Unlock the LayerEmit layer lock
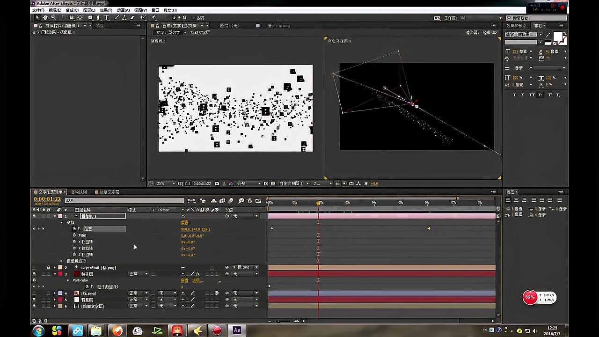This screenshot has width=599, height=337. (48, 267)
